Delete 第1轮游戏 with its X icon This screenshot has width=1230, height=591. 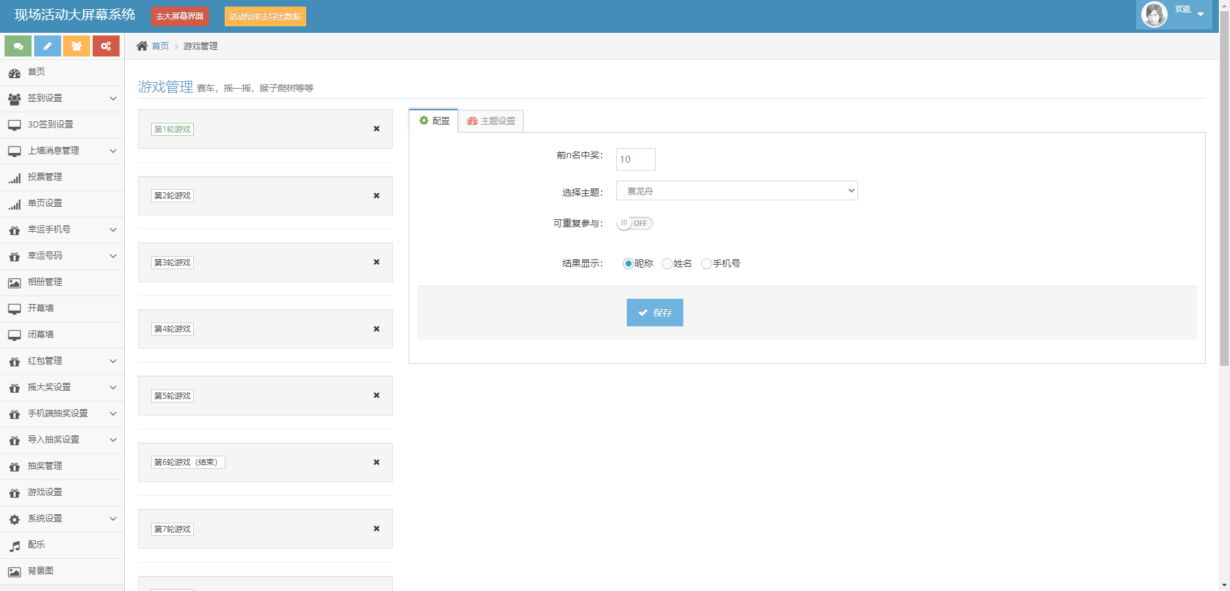tap(376, 129)
